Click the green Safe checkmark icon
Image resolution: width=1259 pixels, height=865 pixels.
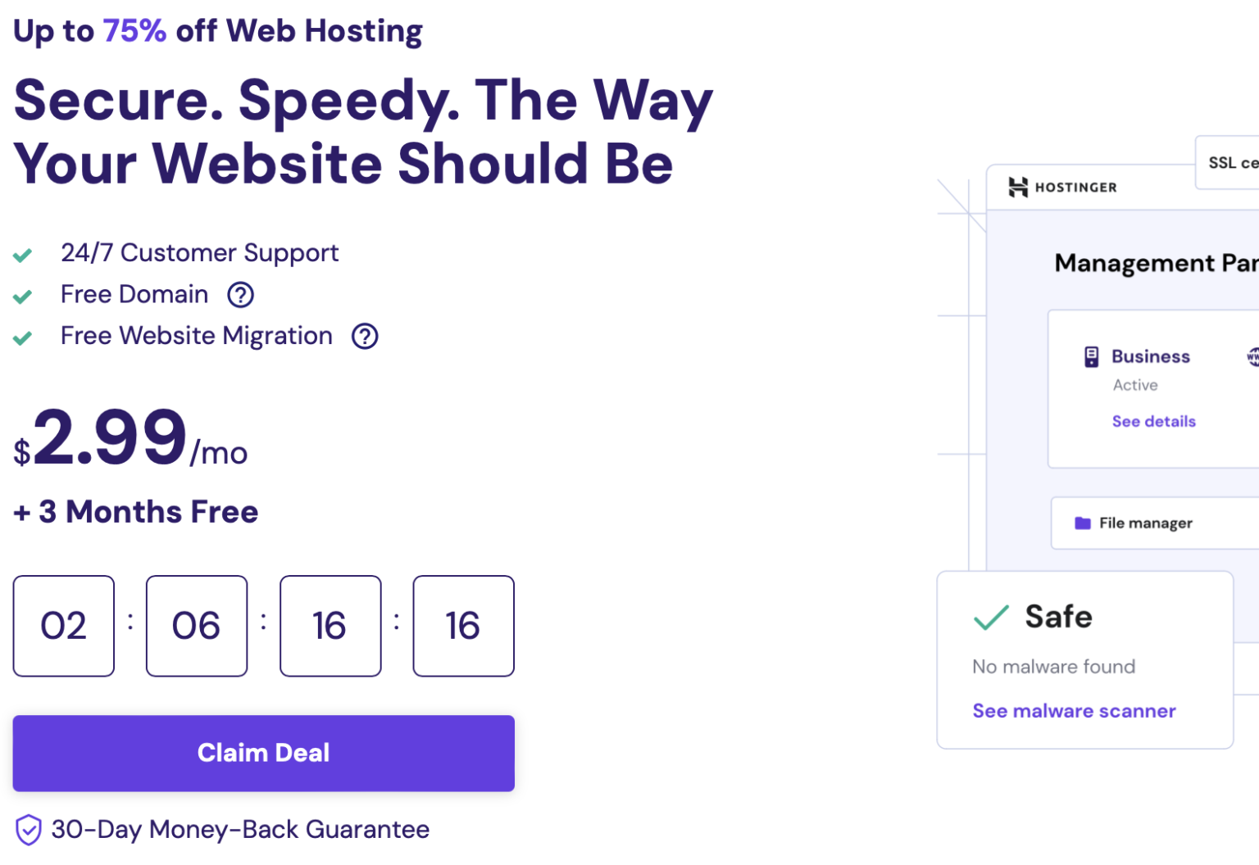point(991,618)
